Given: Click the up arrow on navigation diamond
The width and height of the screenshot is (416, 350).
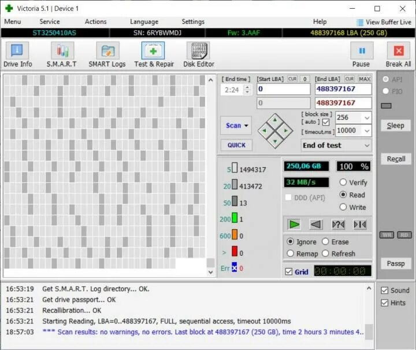Looking at the screenshot, I should pos(275,120).
